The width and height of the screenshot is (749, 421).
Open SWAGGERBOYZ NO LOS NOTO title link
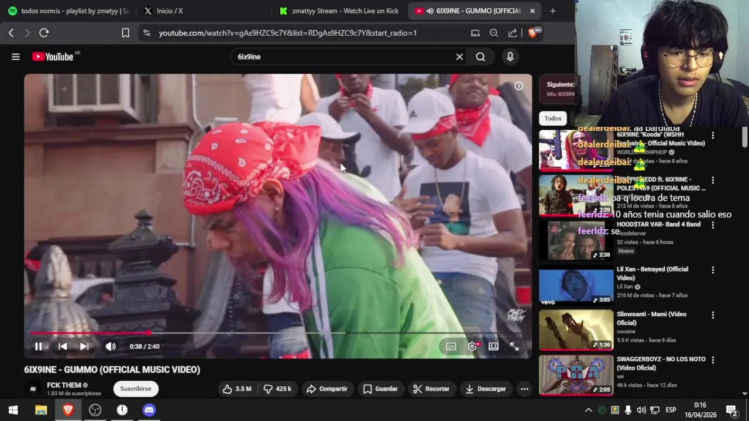[x=661, y=363]
